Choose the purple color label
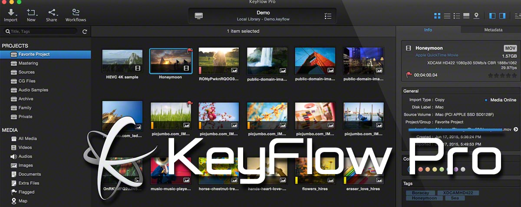Viewport: 521px width, 207px height. (456, 169)
